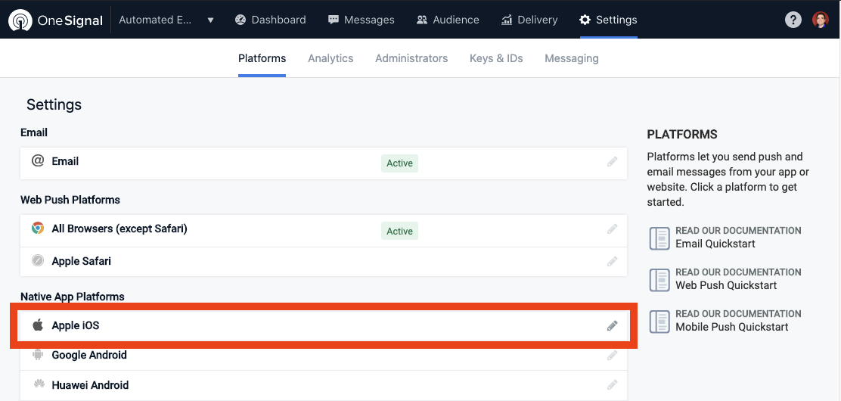Switch to the Messaging tab

(x=572, y=58)
